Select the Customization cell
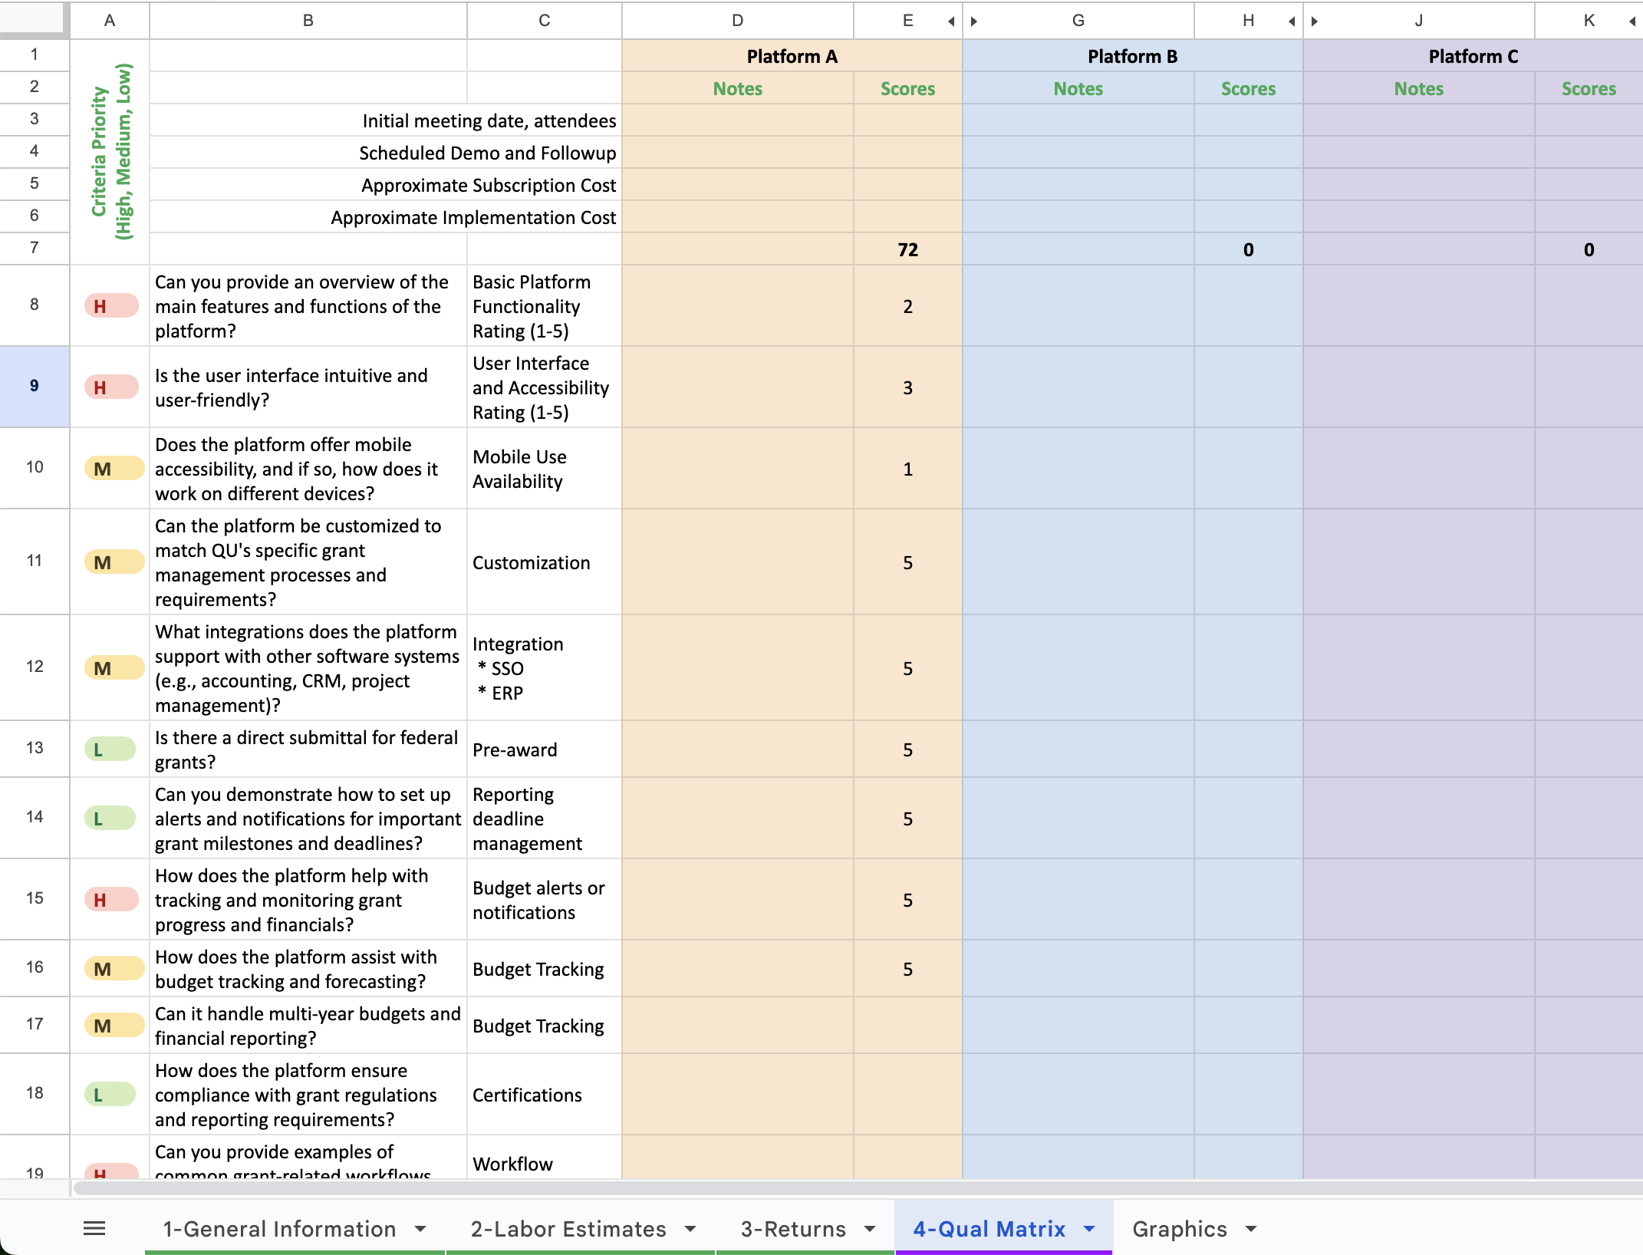1643x1255 pixels. pos(545,562)
